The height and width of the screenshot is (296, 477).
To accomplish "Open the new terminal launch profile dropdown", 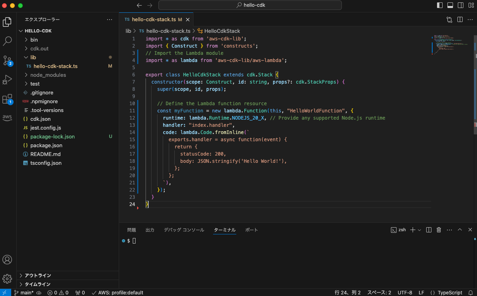I will (x=419, y=230).
